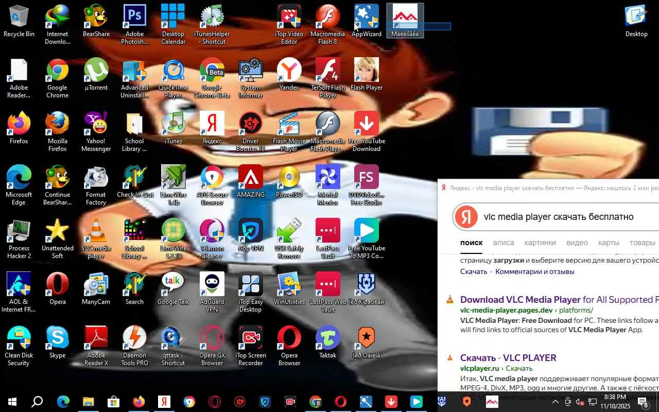
Task: Open the Windows Start menu
Action: click(12, 402)
